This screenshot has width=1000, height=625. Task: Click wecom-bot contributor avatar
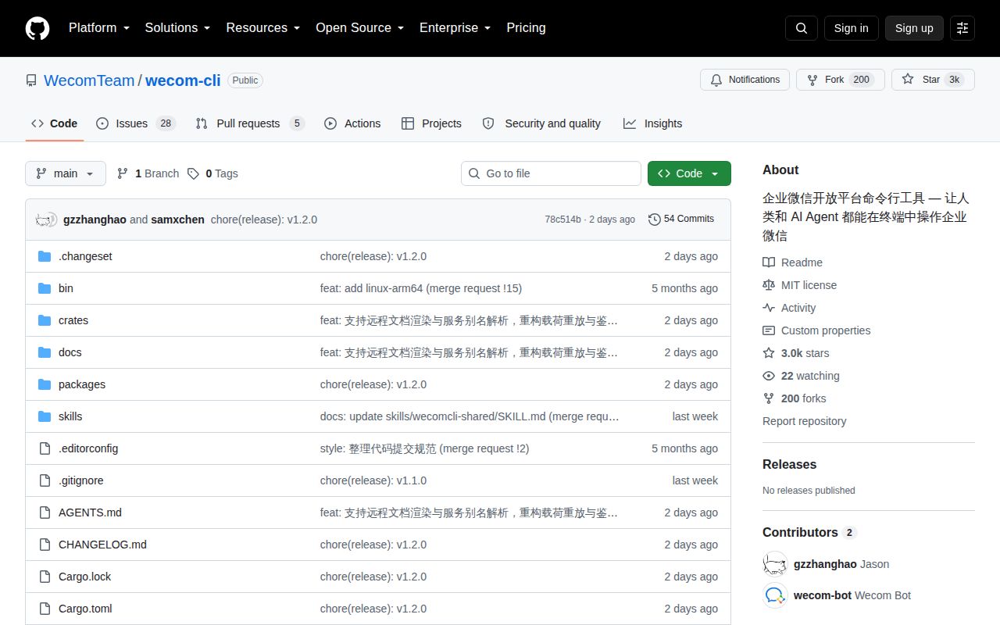pos(775,595)
